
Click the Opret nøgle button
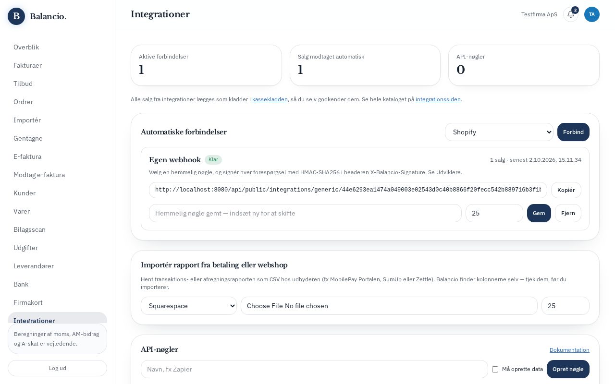coord(568,369)
